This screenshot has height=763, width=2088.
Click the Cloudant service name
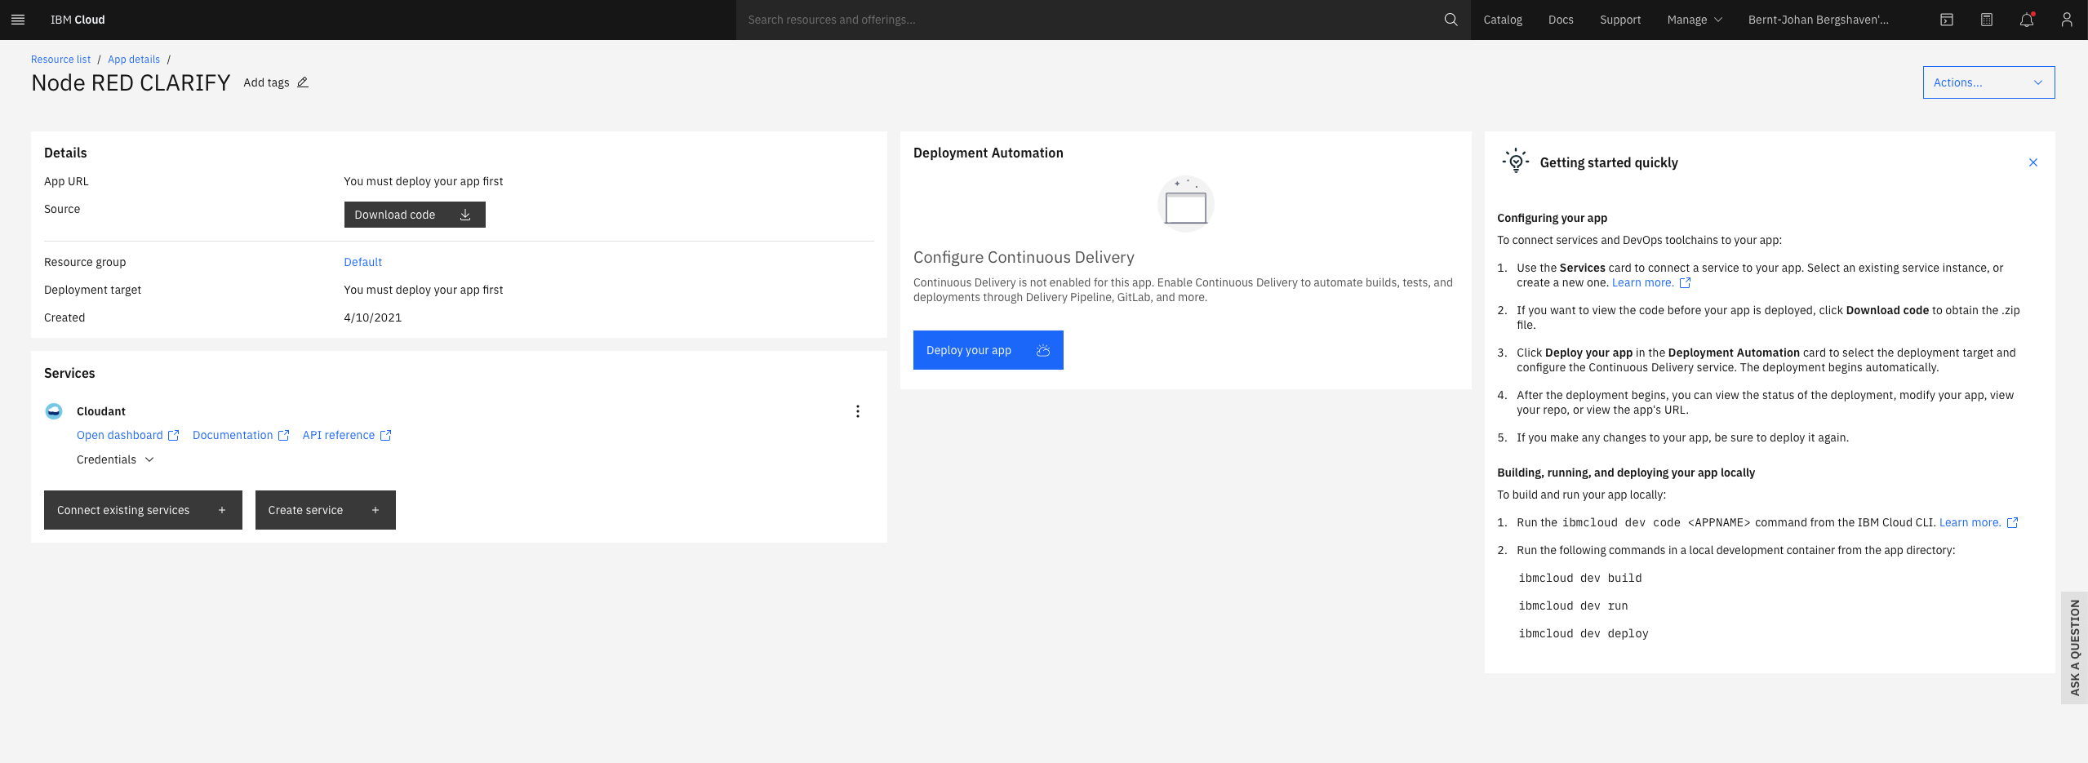click(x=101, y=411)
